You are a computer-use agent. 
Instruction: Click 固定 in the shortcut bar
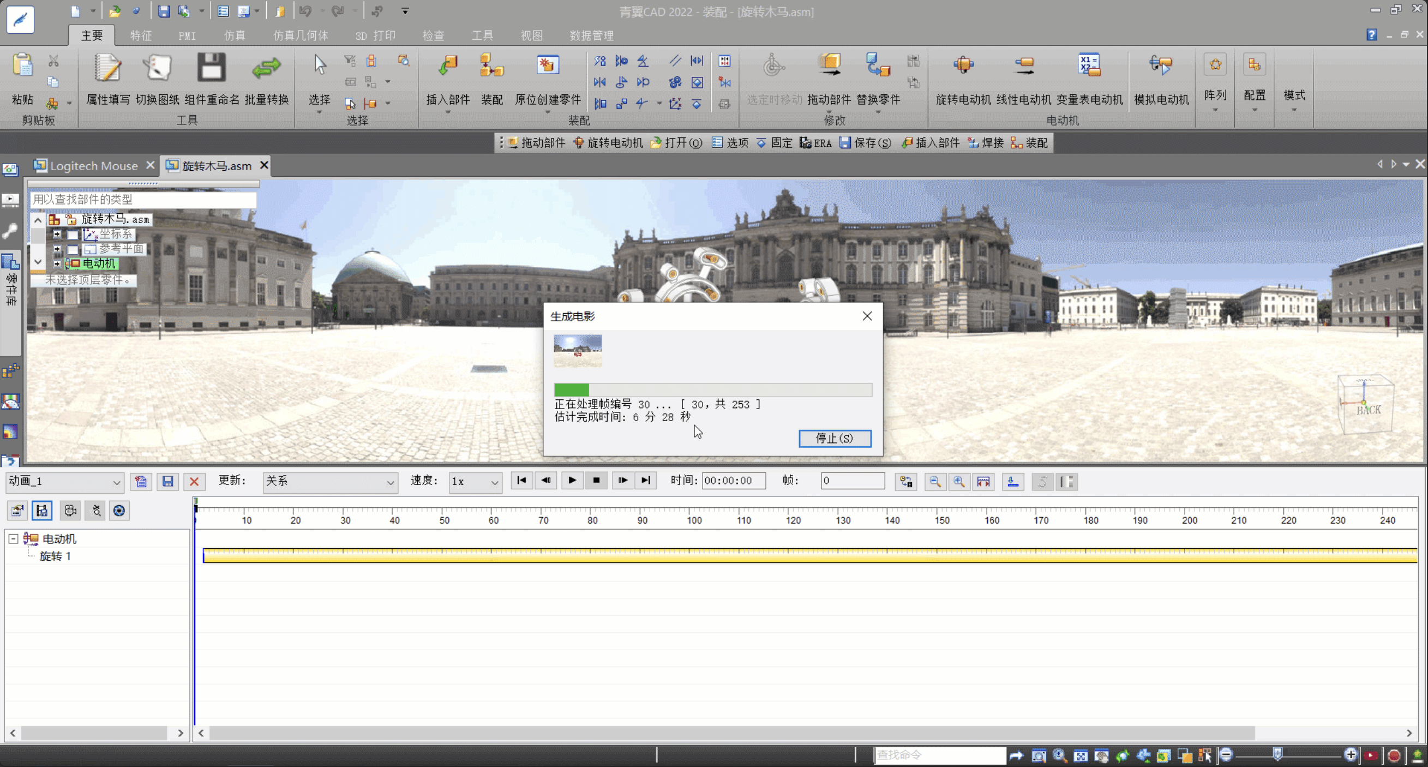(775, 143)
